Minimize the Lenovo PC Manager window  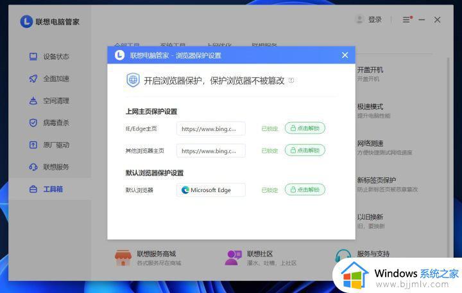click(x=422, y=20)
